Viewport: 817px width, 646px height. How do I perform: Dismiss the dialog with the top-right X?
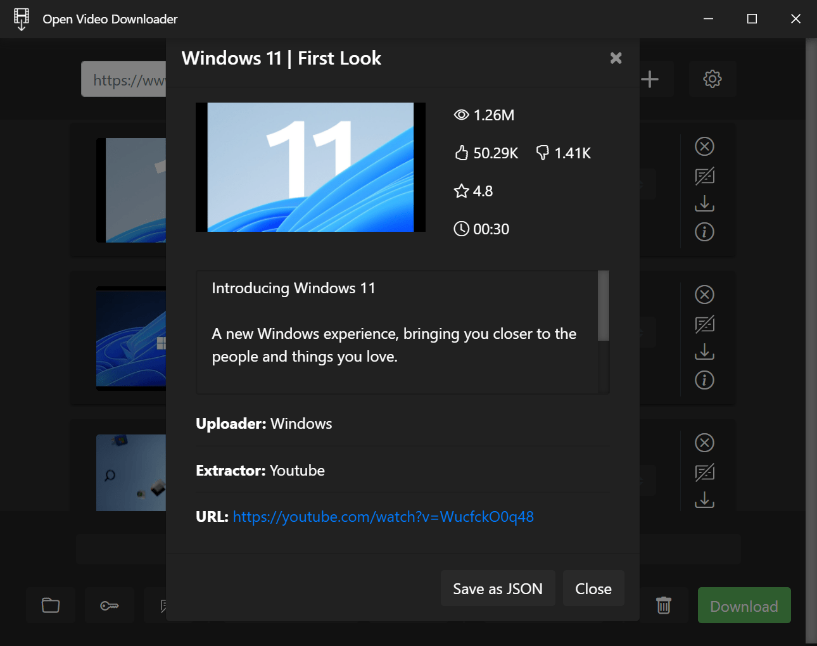click(x=616, y=58)
